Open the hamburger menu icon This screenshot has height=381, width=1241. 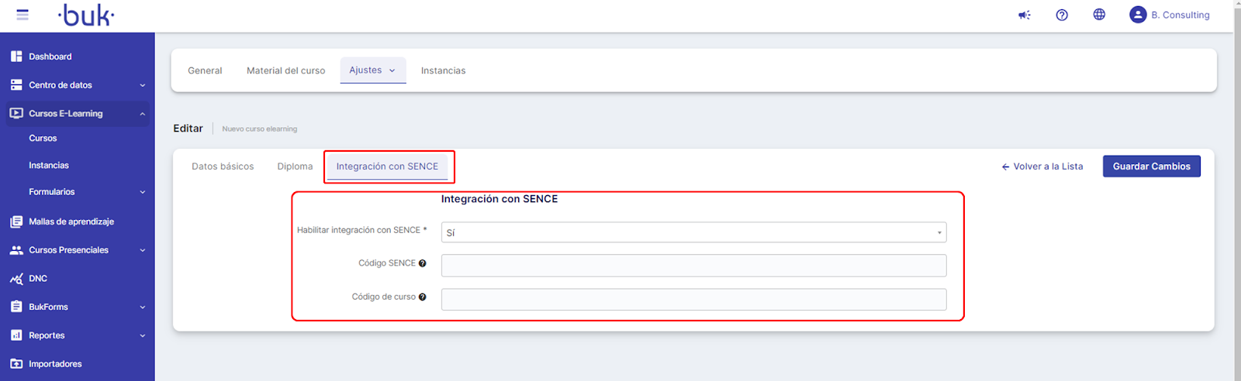point(22,15)
